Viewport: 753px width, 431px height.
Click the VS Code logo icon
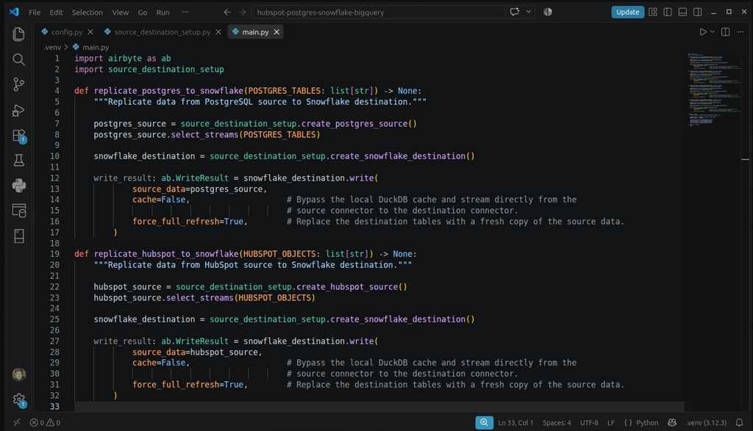[x=14, y=12]
